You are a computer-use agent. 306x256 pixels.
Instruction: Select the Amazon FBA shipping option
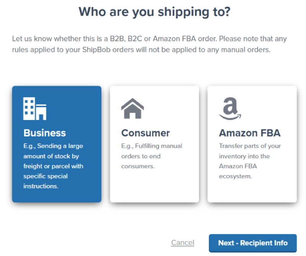(252, 144)
